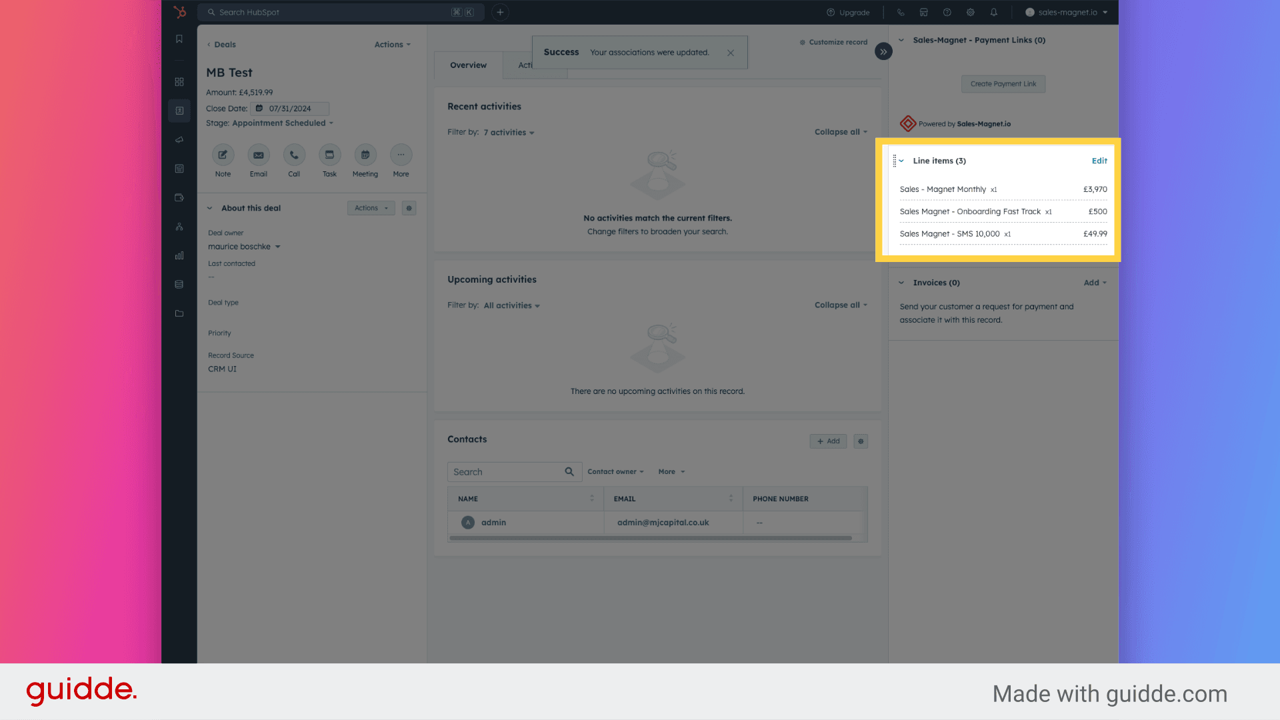Open the 7 activities filter dropdown
The width and height of the screenshot is (1280, 720).
[509, 133]
